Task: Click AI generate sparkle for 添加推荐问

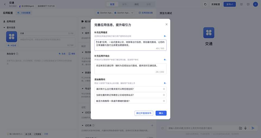Action: (165, 83)
